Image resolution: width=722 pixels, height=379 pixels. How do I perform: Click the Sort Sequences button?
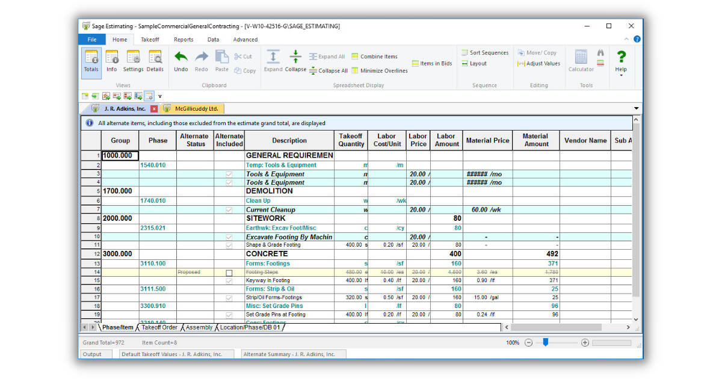tap(484, 52)
